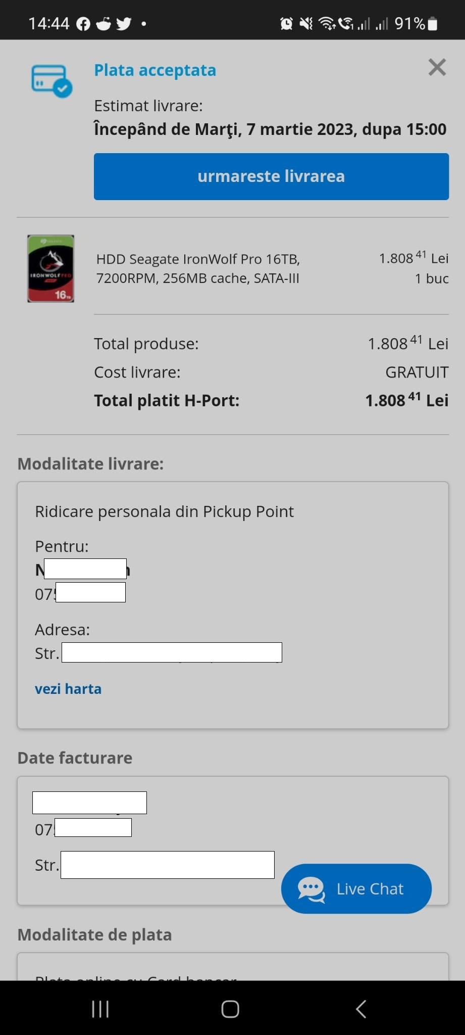Close the order details with the X

tap(437, 67)
